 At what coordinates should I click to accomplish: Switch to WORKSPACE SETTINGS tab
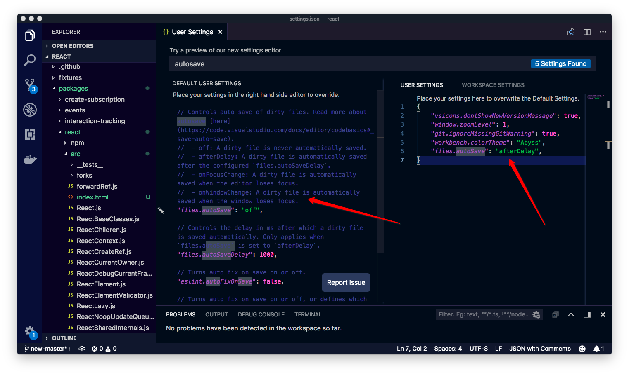pyautogui.click(x=493, y=85)
